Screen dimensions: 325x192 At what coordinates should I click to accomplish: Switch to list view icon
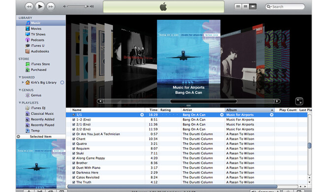pos(238,6)
